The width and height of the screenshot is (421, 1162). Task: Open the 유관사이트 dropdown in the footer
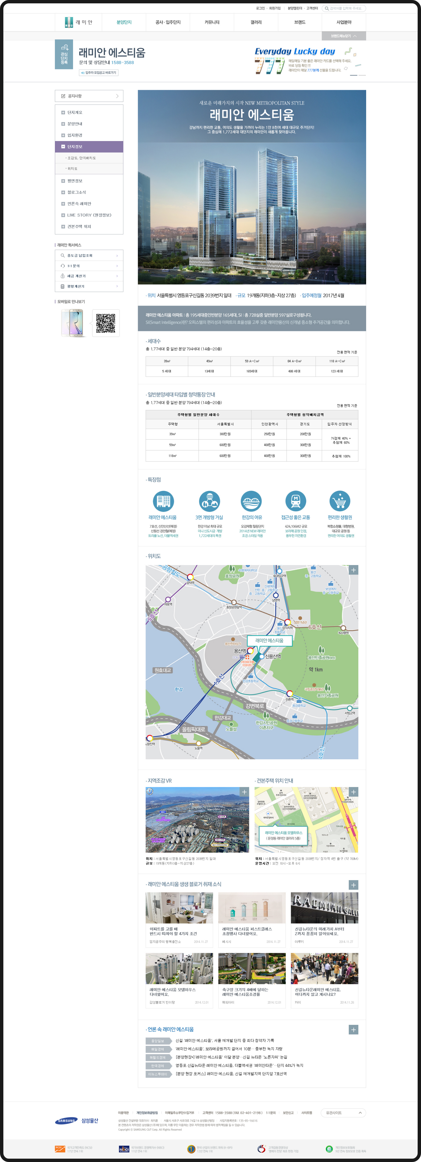[x=344, y=1113]
